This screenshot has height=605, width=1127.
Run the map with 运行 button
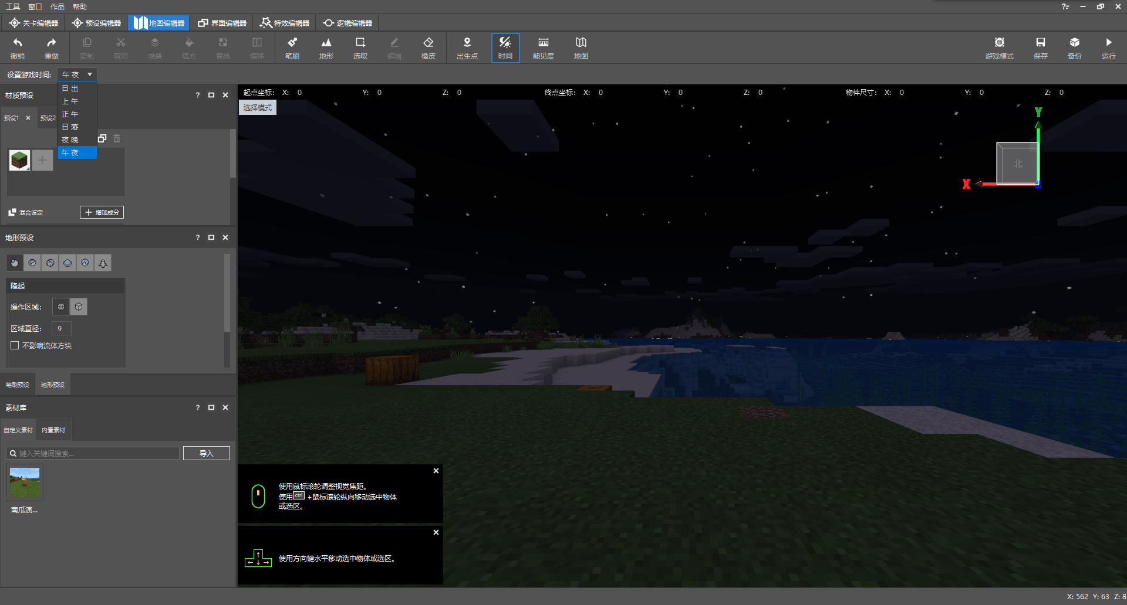click(x=1108, y=47)
